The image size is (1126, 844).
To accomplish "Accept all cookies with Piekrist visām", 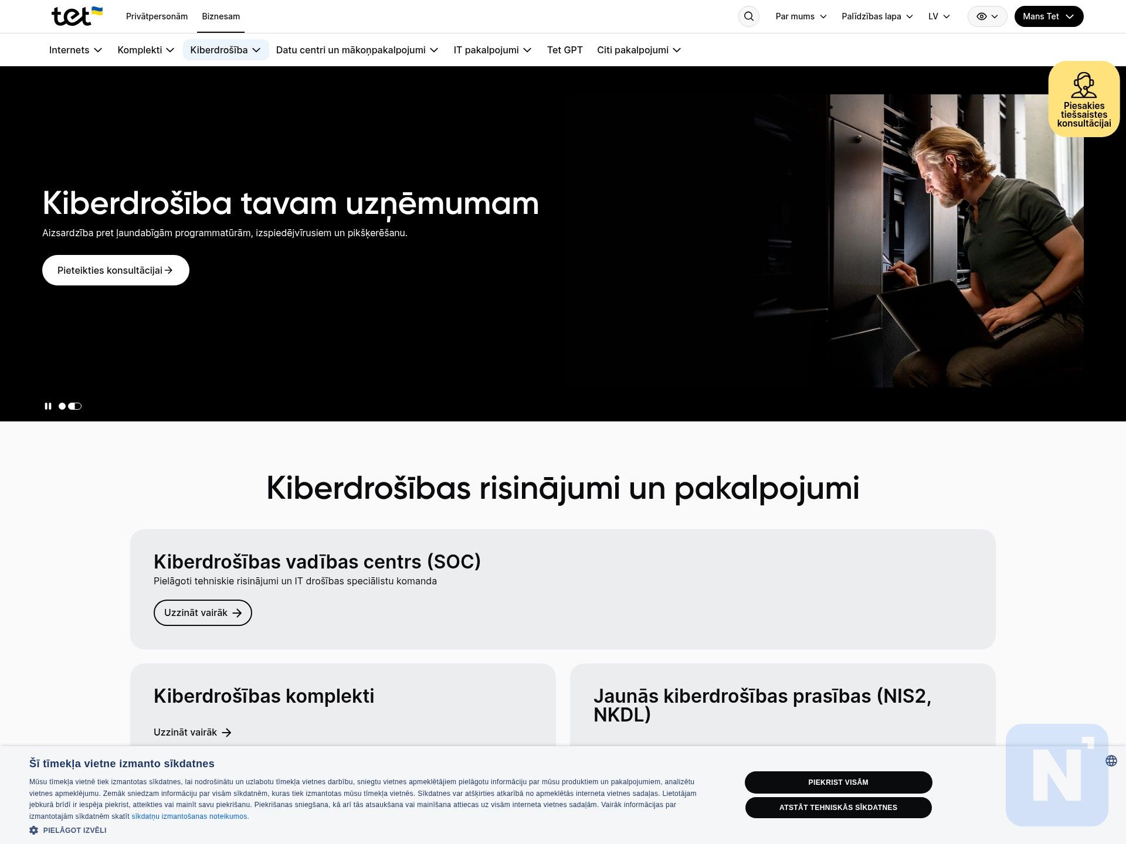I will (x=838, y=782).
